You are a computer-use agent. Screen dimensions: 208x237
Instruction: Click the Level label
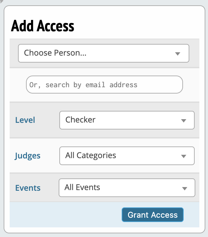pos(25,120)
